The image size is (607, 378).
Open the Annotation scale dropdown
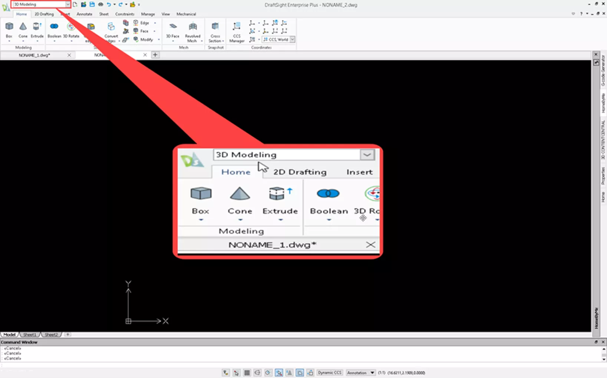[372, 373]
